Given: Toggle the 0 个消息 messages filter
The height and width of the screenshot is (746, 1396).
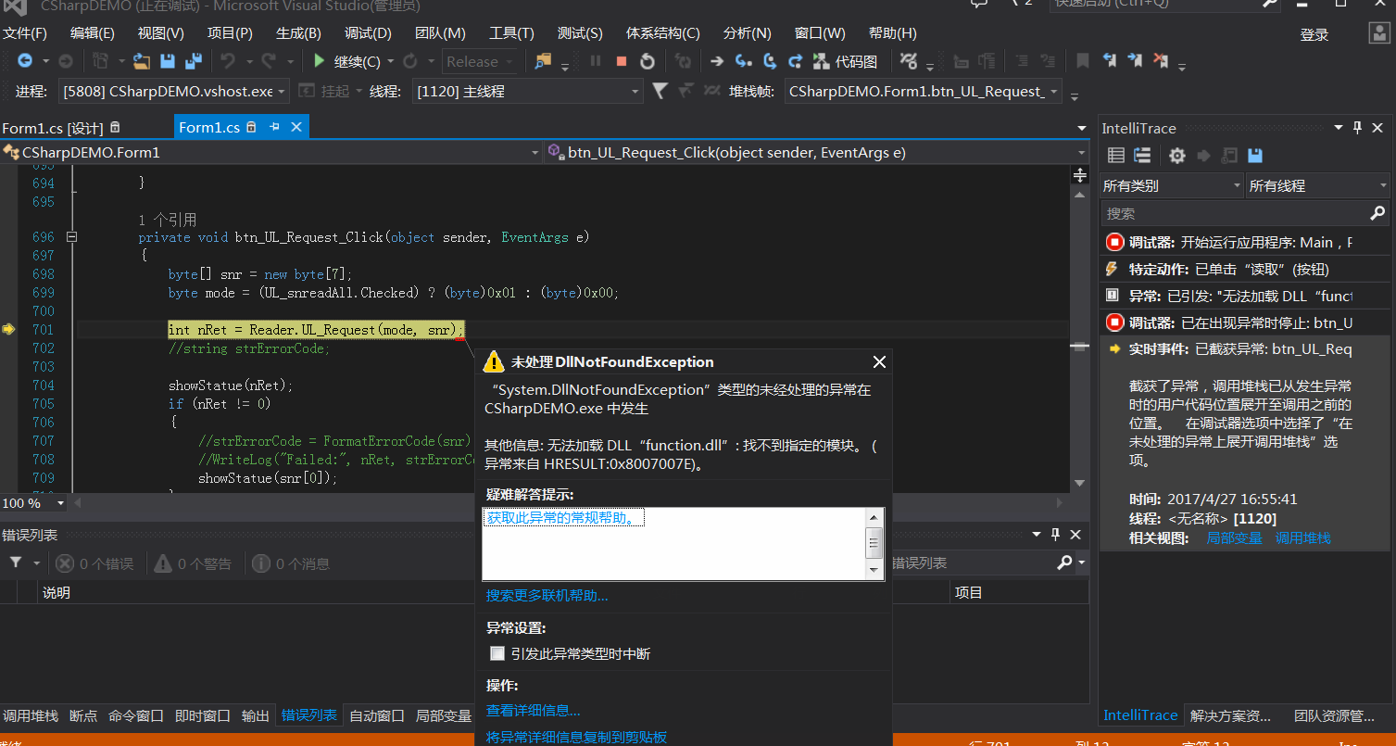Looking at the screenshot, I should pyautogui.click(x=290, y=563).
